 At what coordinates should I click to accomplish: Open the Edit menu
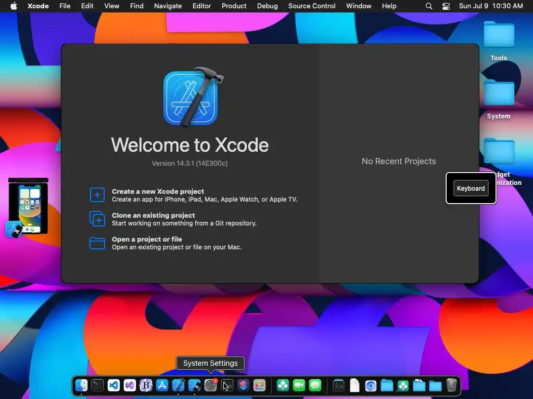87,6
